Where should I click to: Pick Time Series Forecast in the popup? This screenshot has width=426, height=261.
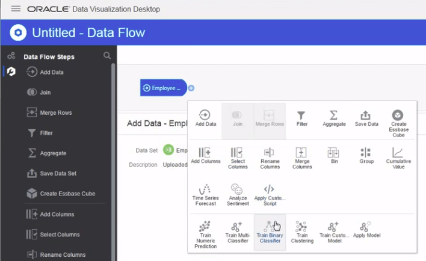tap(206, 195)
